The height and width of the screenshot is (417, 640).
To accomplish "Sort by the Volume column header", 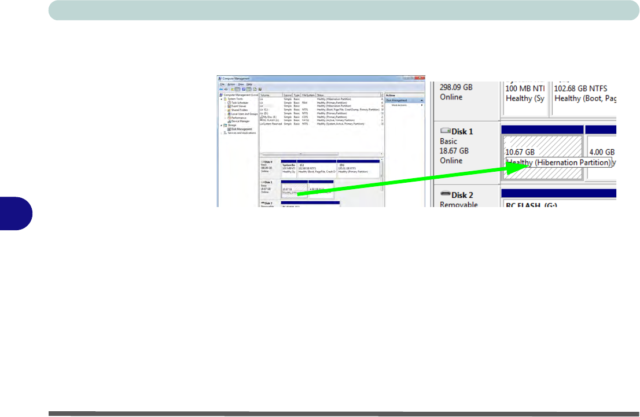I will tap(271, 95).
